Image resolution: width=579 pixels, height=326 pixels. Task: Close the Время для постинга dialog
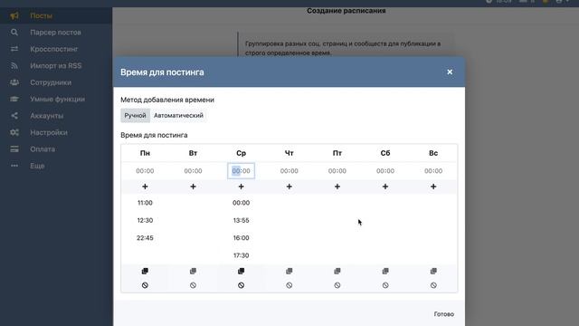coord(450,72)
